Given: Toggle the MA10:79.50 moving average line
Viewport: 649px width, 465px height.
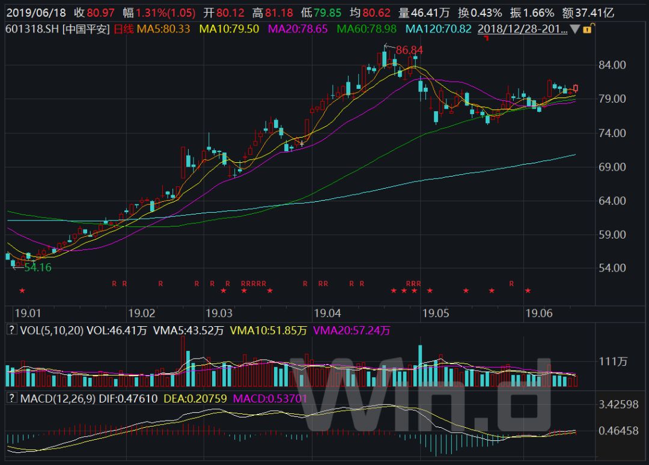Looking at the screenshot, I should click(230, 29).
